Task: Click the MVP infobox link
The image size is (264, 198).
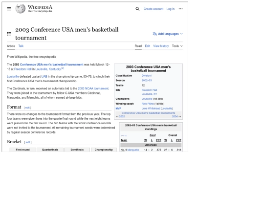Action: (118, 109)
